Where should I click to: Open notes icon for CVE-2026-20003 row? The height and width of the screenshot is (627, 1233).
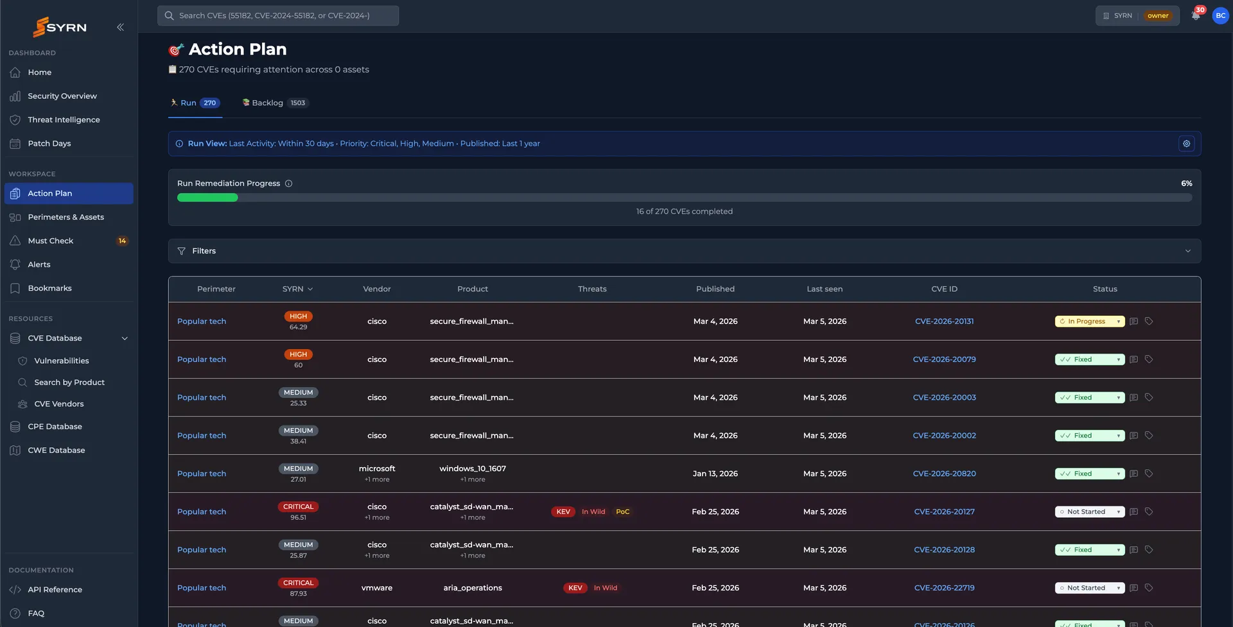pos(1133,398)
